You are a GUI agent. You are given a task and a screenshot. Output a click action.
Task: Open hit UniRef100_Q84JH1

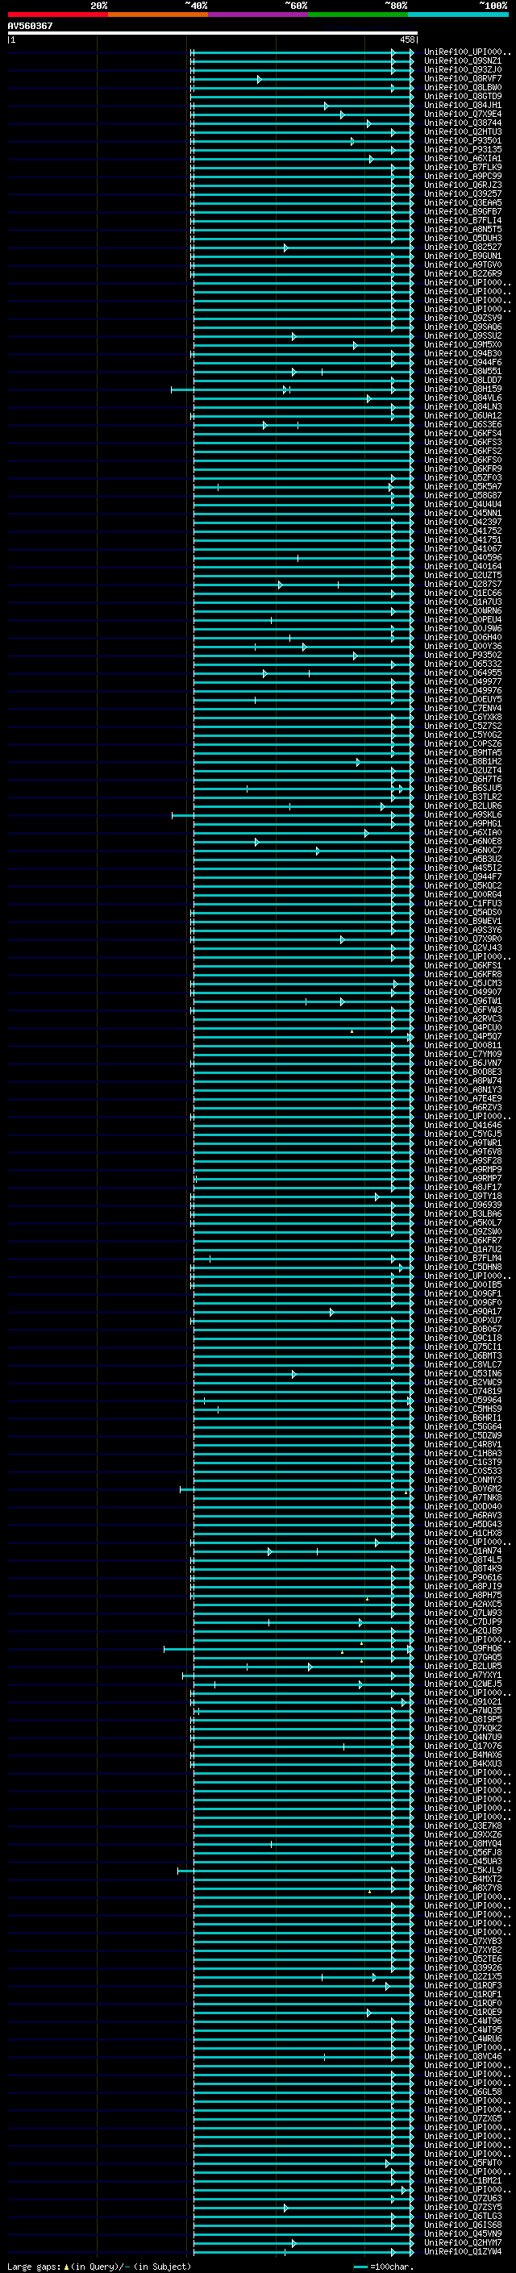coord(463,105)
